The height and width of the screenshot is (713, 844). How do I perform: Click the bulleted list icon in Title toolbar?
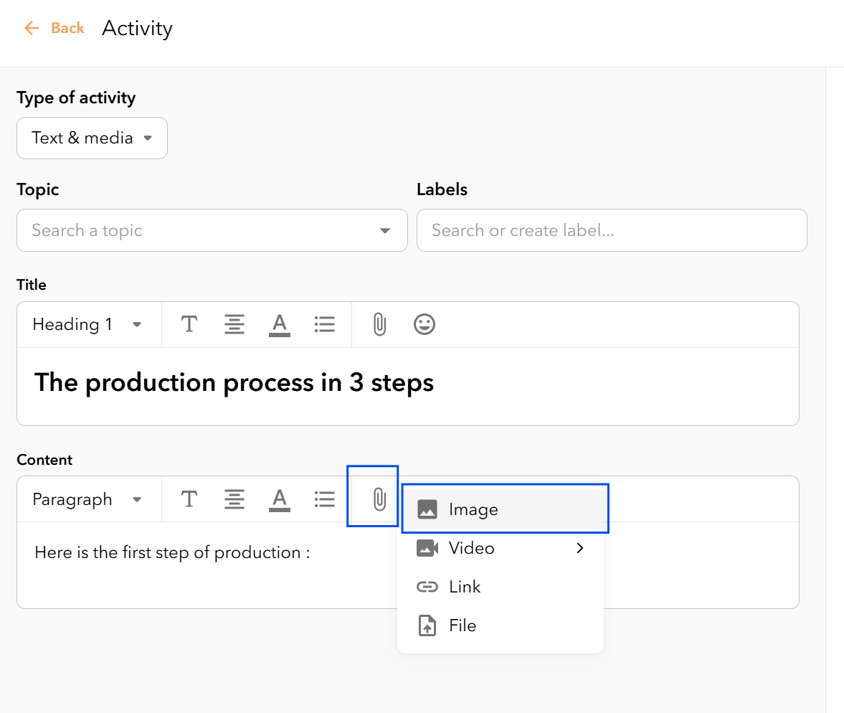325,324
